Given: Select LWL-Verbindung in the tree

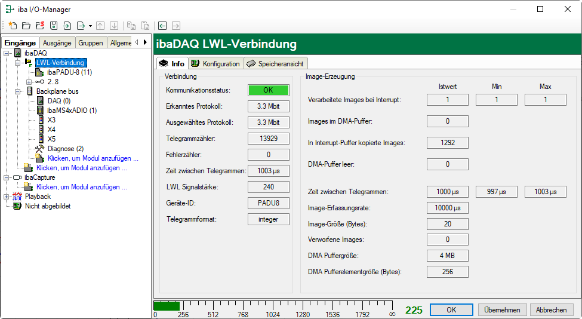Looking at the screenshot, I should (x=61, y=62).
